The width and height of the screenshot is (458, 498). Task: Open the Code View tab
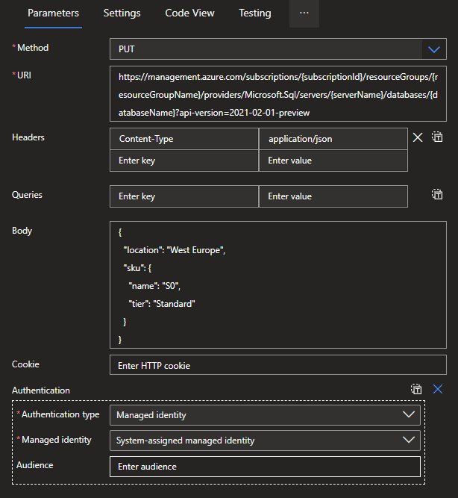[x=189, y=13]
